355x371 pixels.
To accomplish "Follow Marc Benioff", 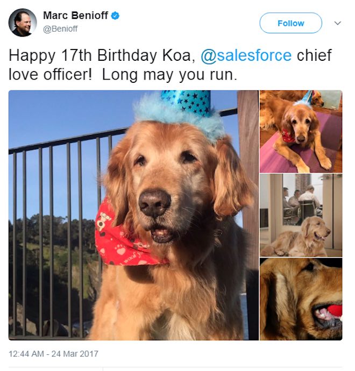I will pos(290,23).
